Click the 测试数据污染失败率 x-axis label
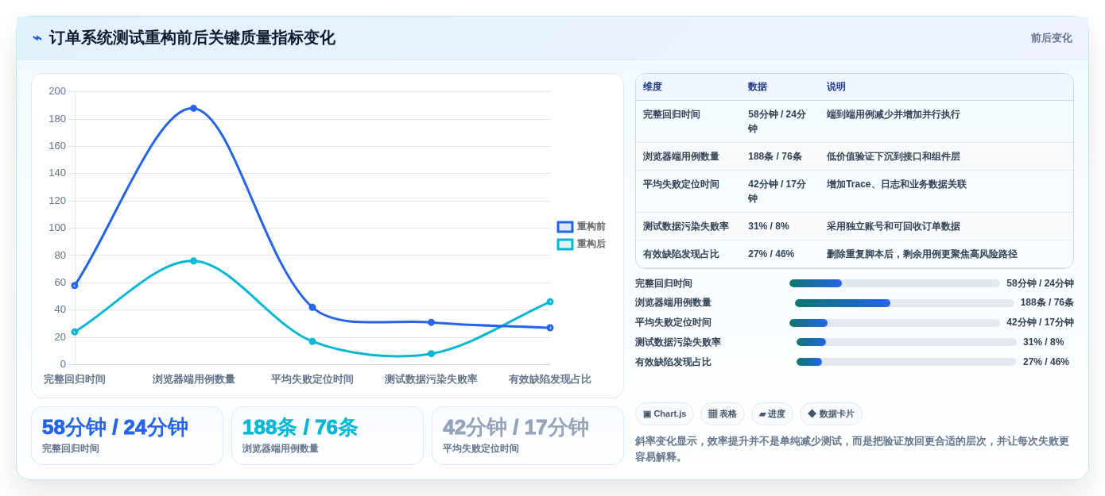This screenshot has height=496, width=1105. point(431,379)
